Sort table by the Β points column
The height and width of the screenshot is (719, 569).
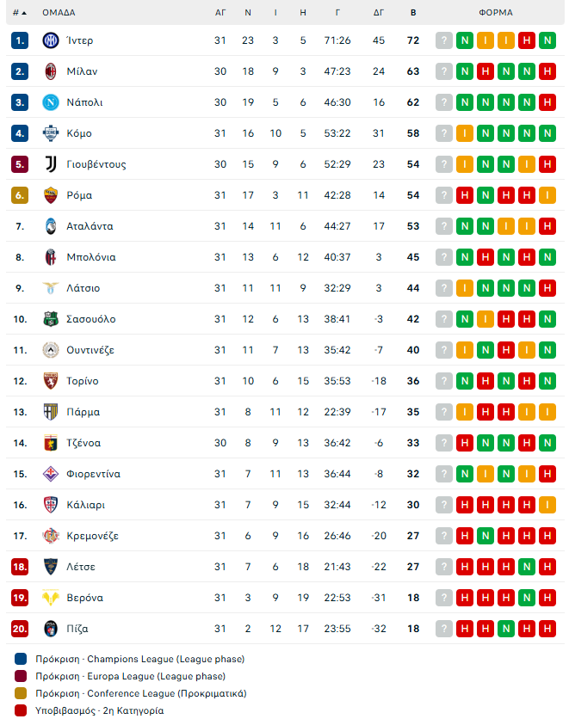click(x=413, y=13)
